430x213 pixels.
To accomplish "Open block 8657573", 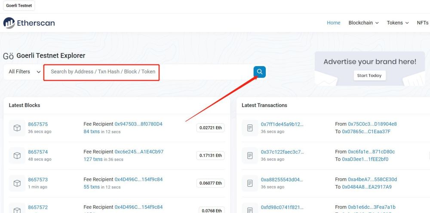I will tap(38, 180).
